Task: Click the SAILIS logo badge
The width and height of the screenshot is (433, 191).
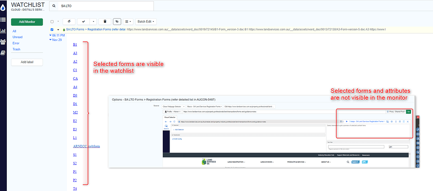Action: click(355, 162)
